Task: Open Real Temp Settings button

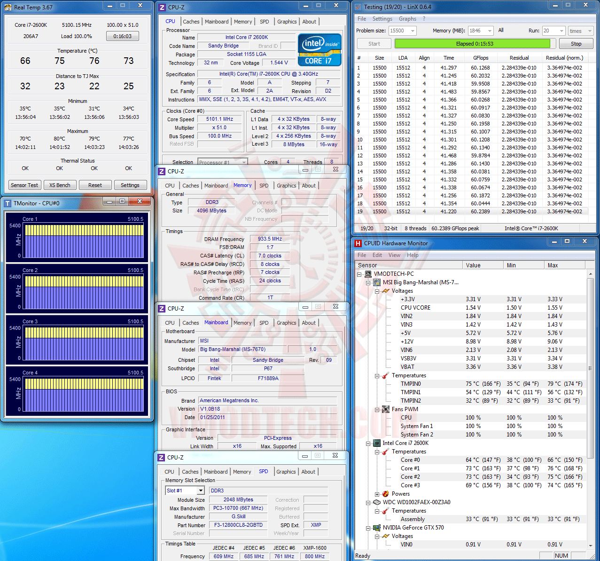Action: pos(130,185)
